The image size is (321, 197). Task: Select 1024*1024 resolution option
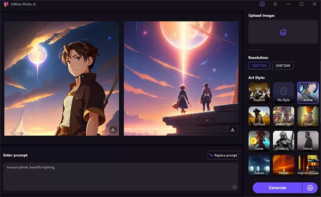point(259,66)
